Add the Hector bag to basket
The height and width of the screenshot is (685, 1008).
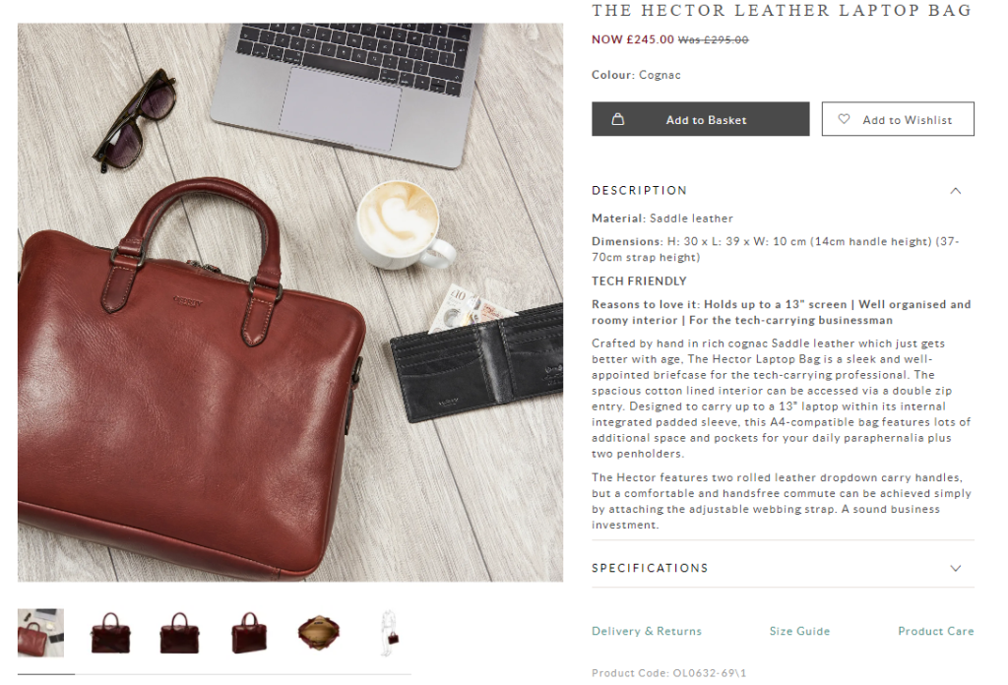(701, 119)
